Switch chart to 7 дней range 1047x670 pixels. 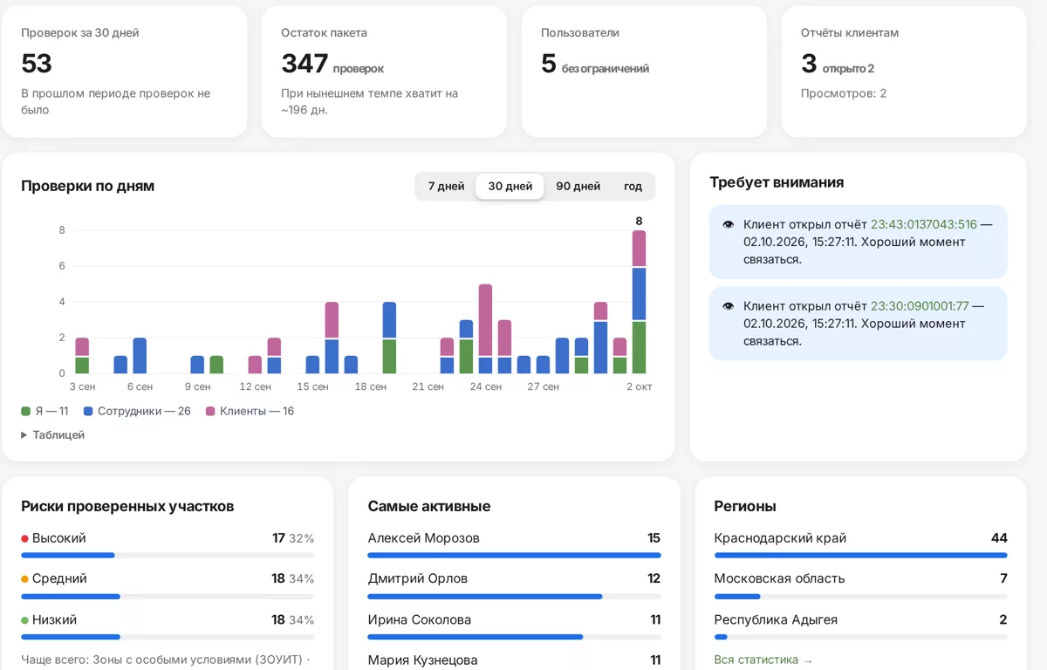click(446, 186)
